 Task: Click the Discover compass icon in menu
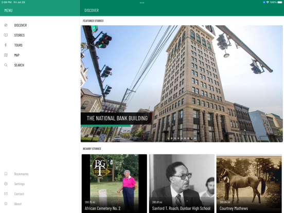(x=6, y=25)
